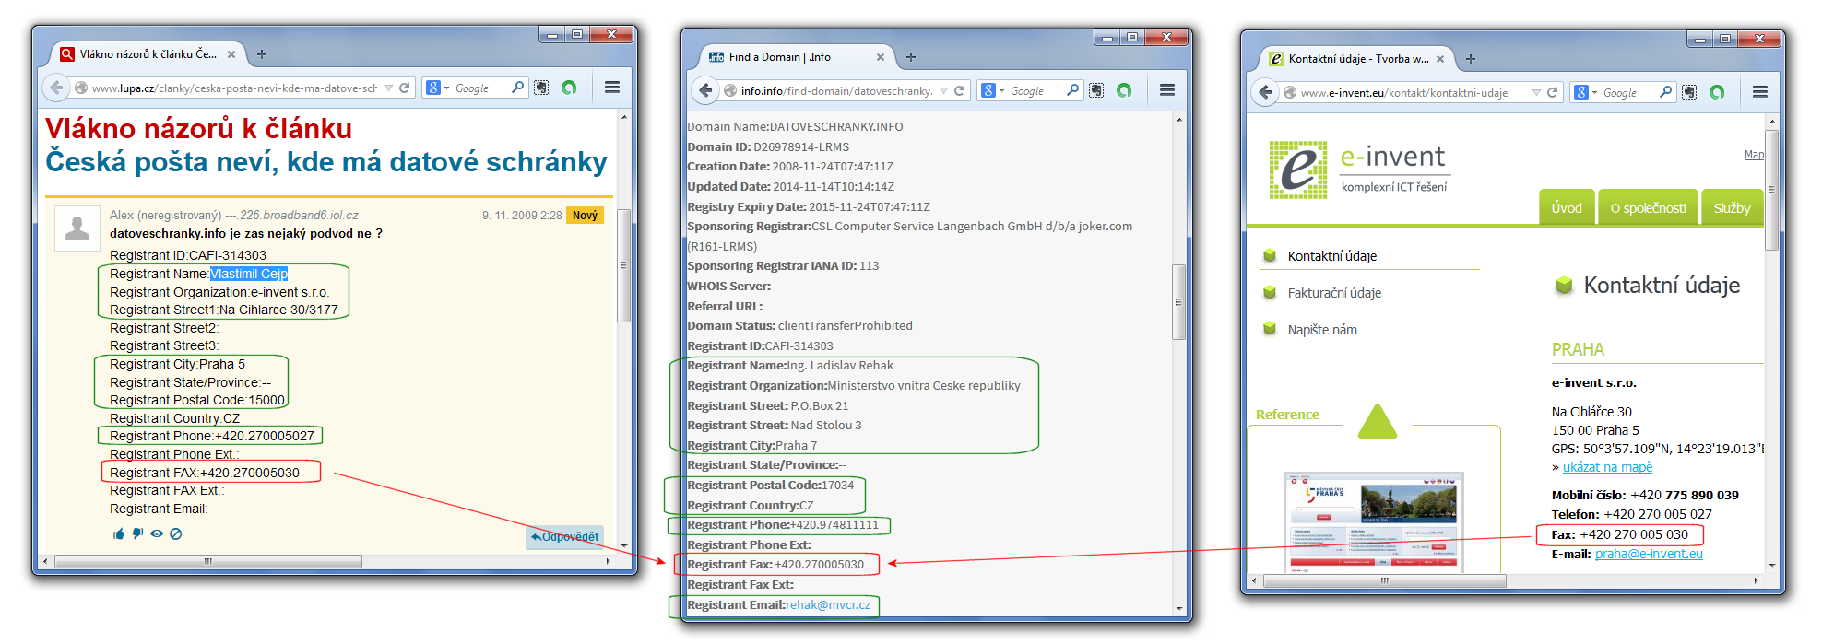This screenshot has height=644, width=1834.
Task: Open search engine dropdown in e-invent.eu window
Action: point(1586,92)
